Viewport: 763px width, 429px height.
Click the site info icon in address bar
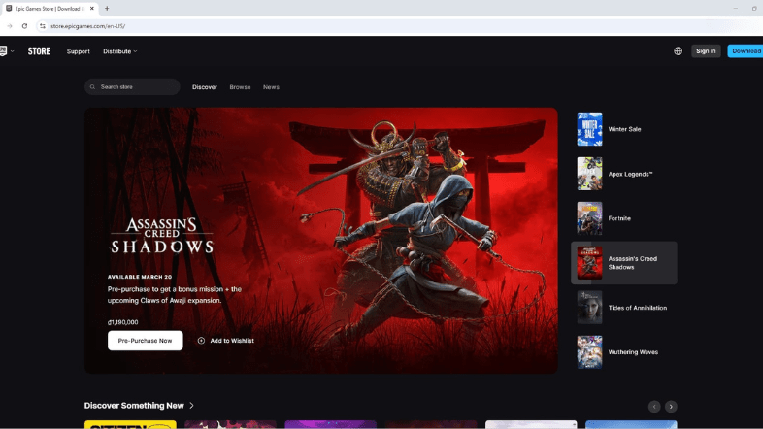click(42, 26)
